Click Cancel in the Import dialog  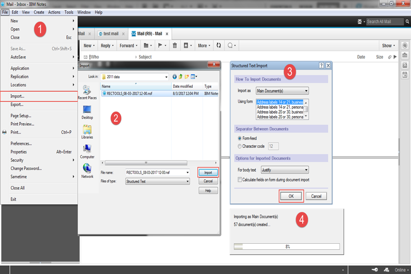pyautogui.click(x=208, y=181)
